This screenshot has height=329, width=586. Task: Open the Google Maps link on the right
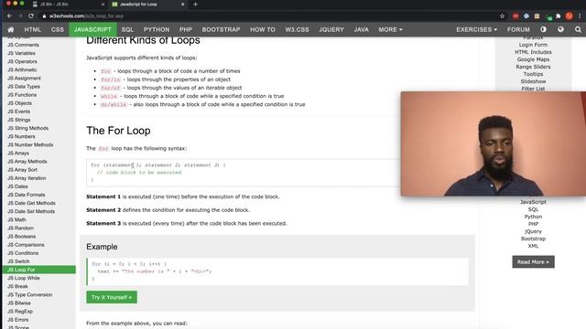[x=533, y=59]
